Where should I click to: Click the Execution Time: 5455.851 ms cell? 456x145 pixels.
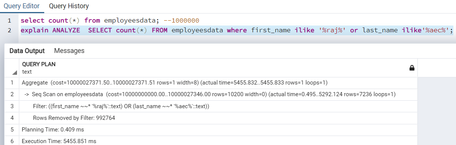(x=219, y=141)
